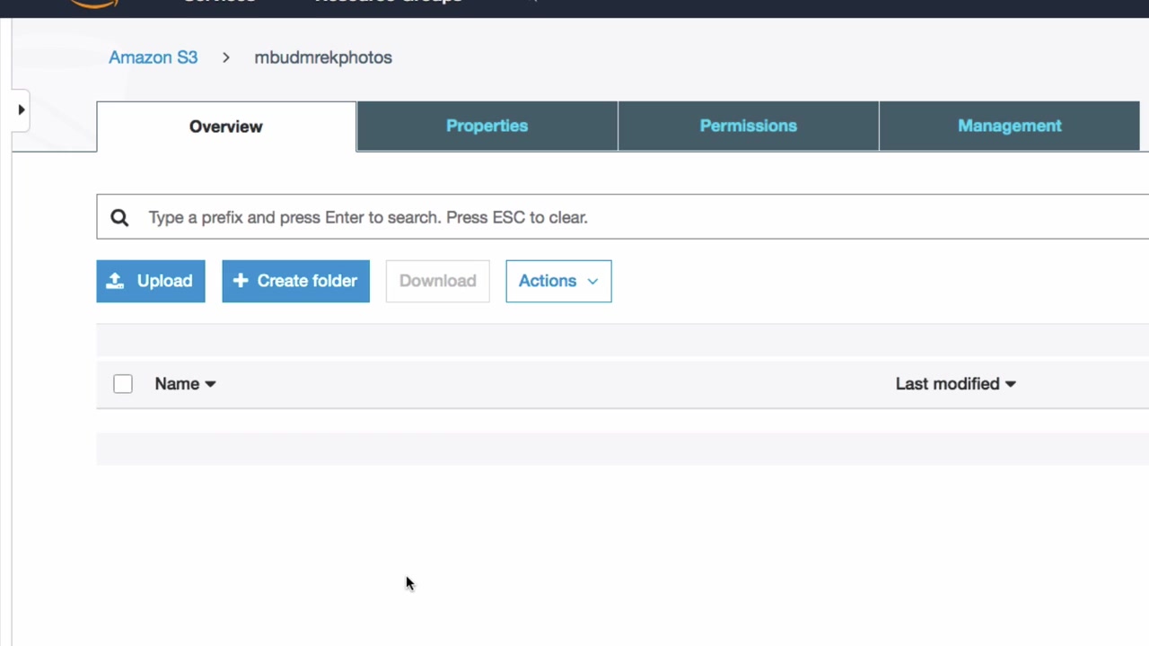Sort objects by Last modified column
Screen dimensions: 1149x646
(x=955, y=384)
